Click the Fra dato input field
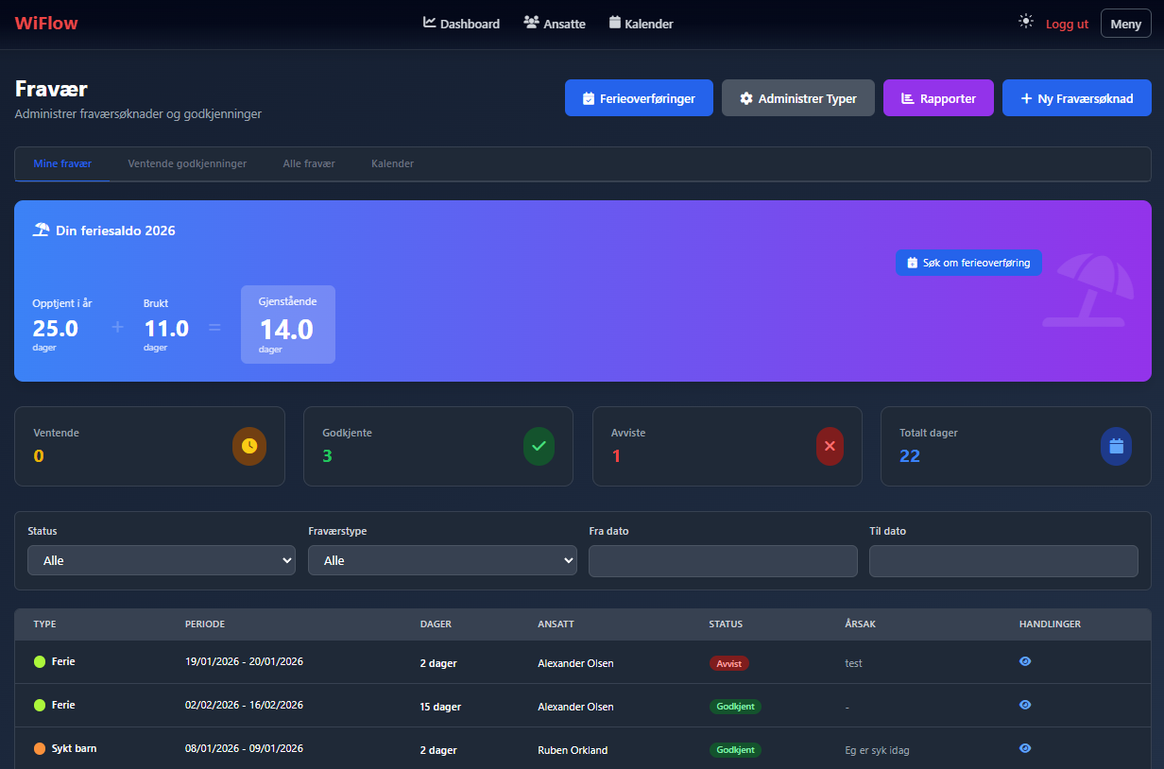Viewport: 1164px width, 769px height. [x=723, y=560]
